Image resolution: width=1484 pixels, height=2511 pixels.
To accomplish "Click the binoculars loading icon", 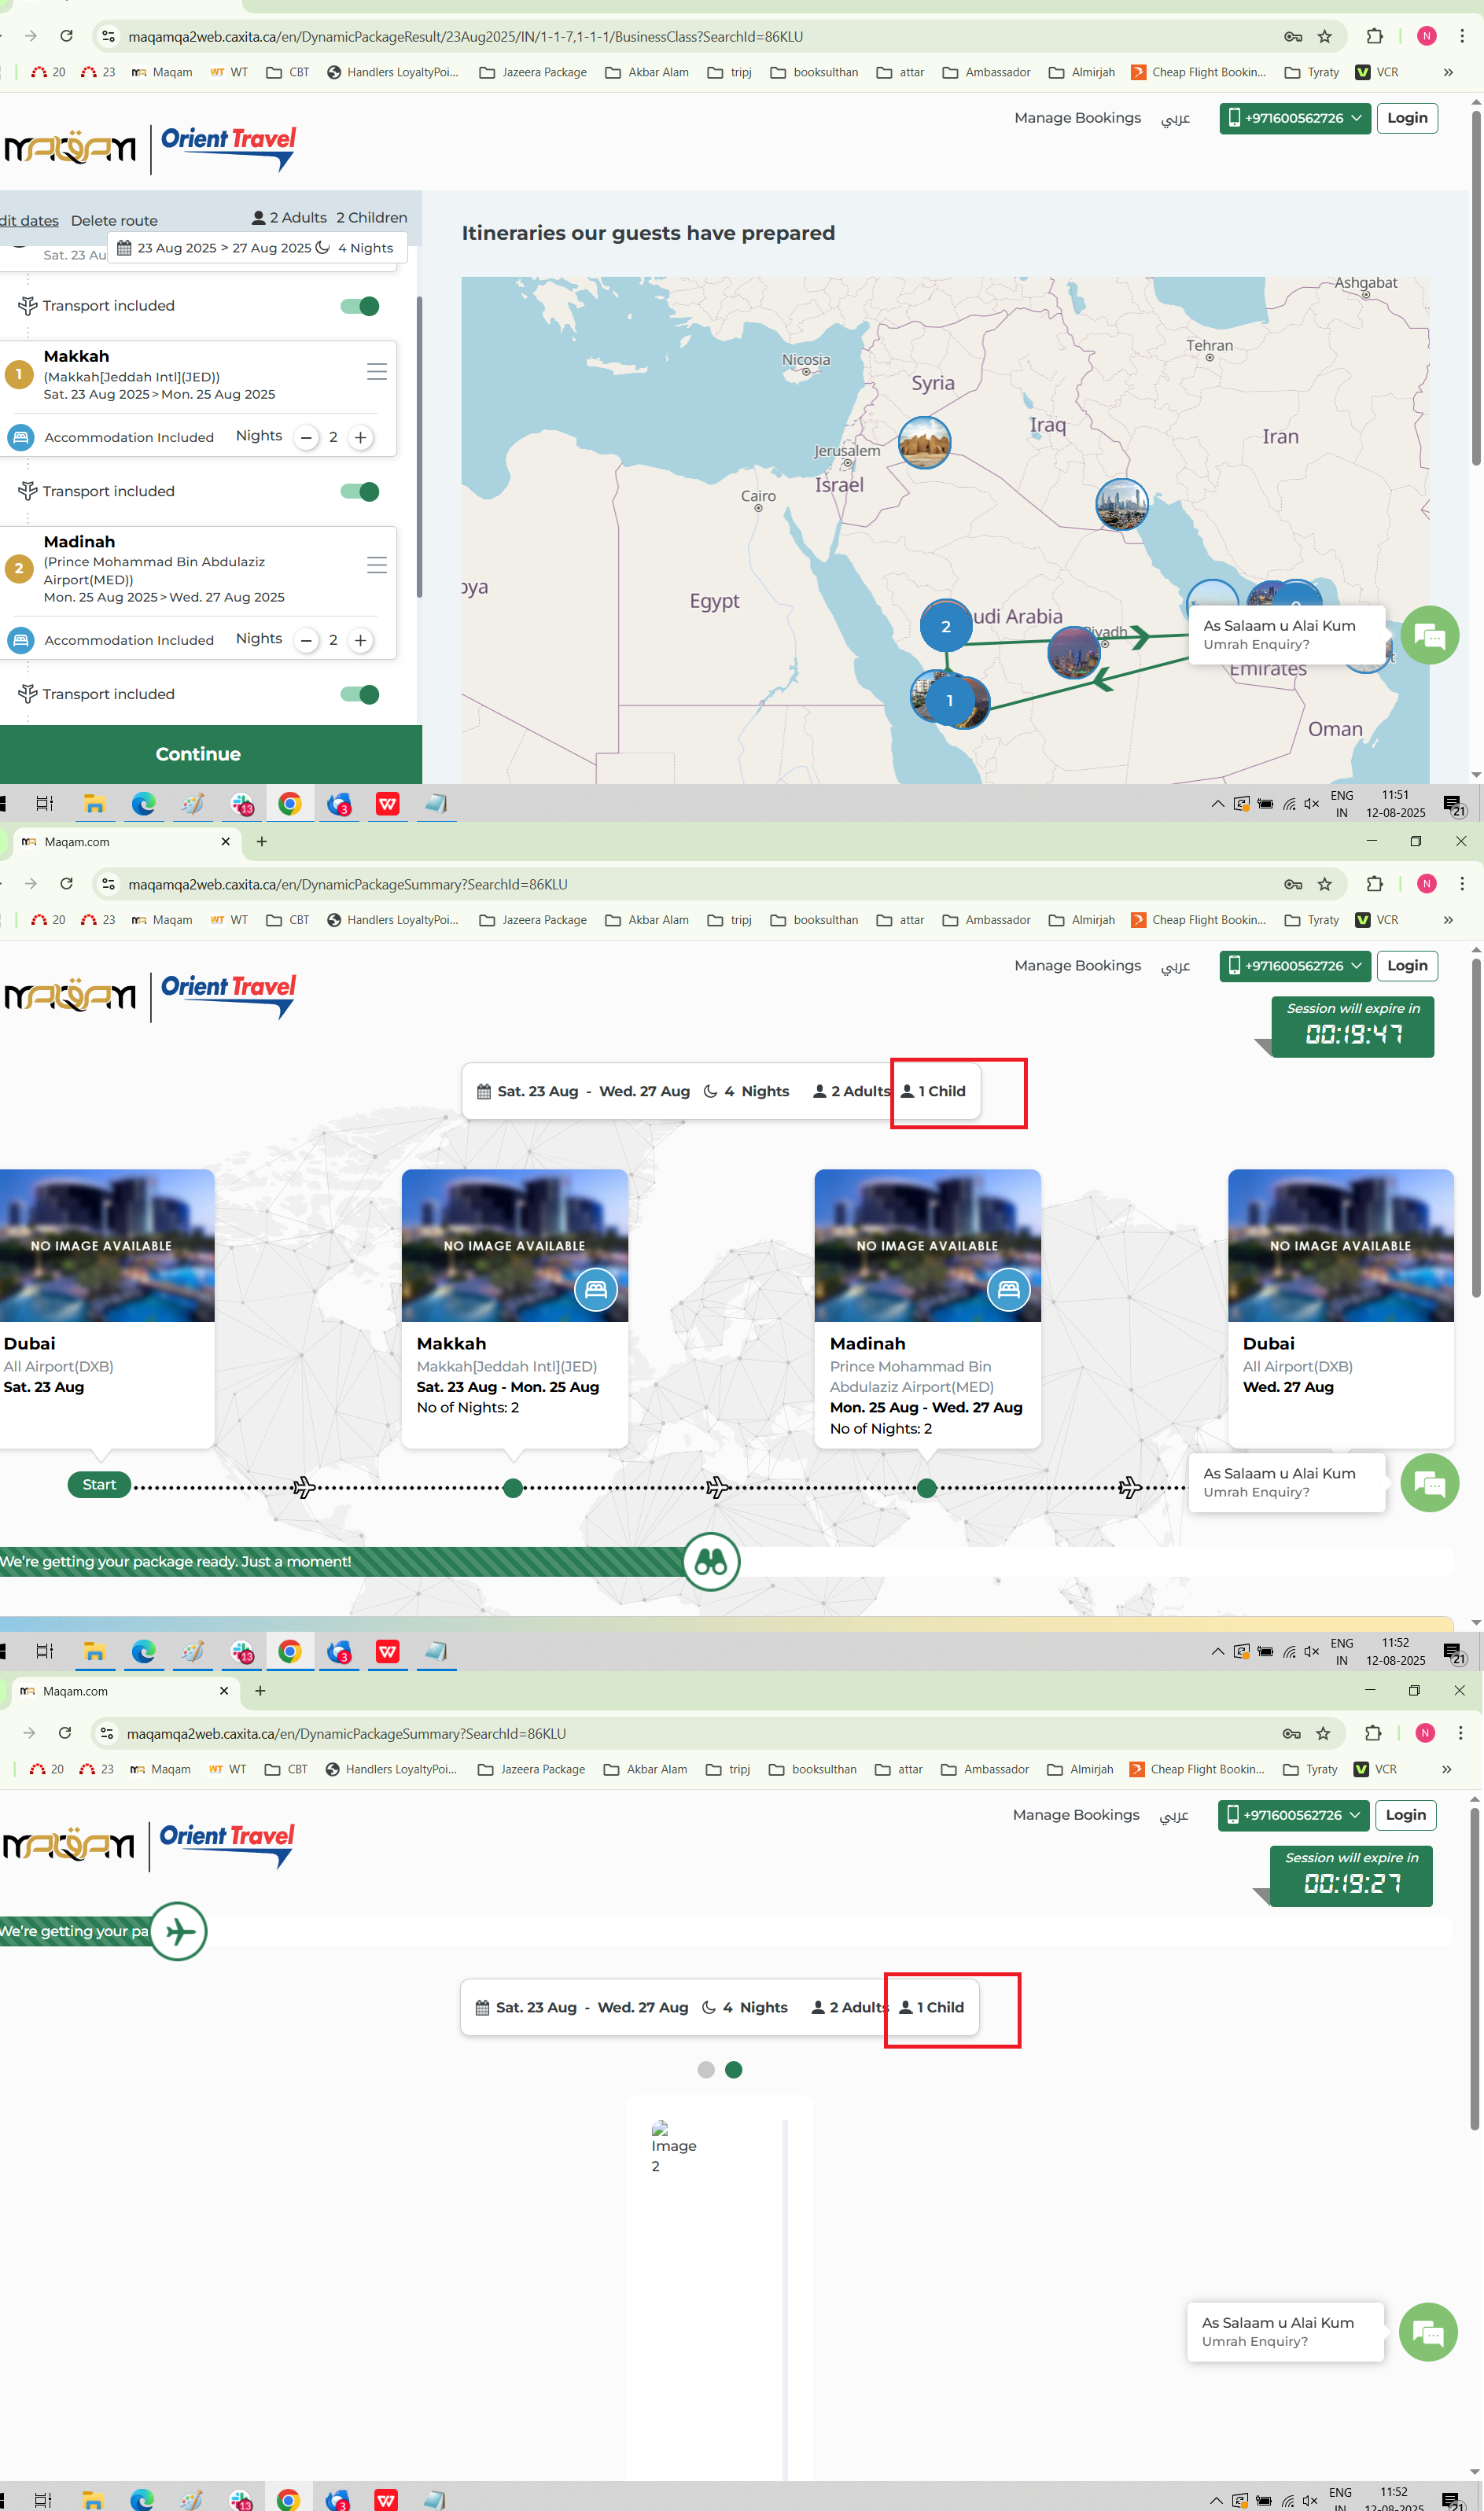I will (711, 1561).
